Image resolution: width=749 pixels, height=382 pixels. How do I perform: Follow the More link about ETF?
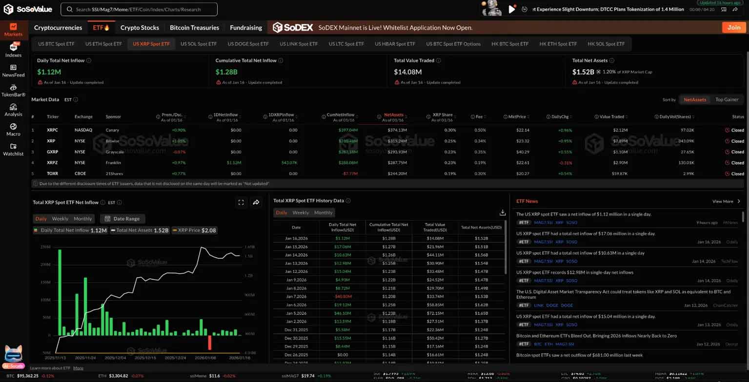(x=78, y=368)
